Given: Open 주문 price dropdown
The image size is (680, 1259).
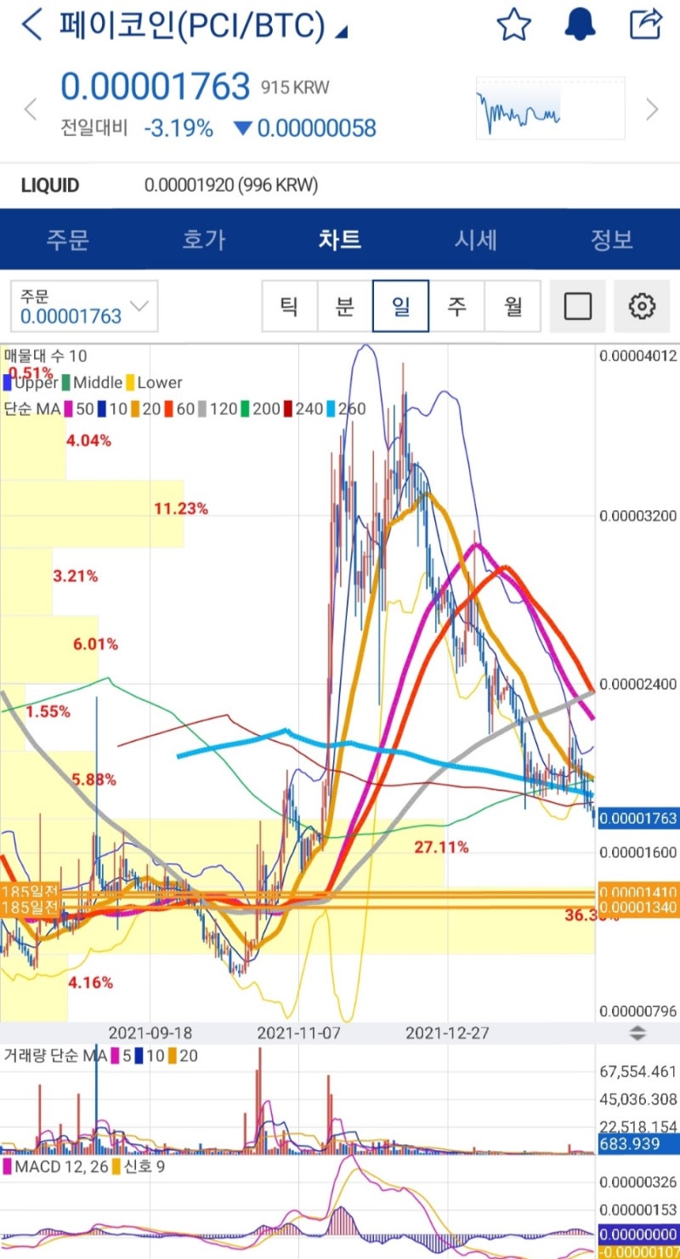Looking at the screenshot, I should [x=84, y=306].
